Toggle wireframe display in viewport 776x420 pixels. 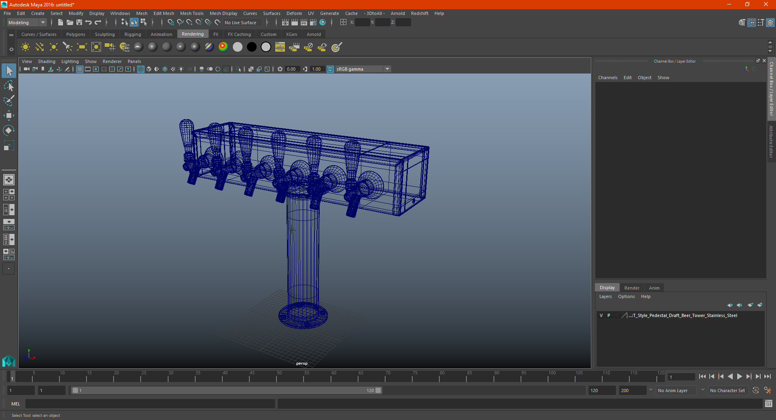[141, 69]
